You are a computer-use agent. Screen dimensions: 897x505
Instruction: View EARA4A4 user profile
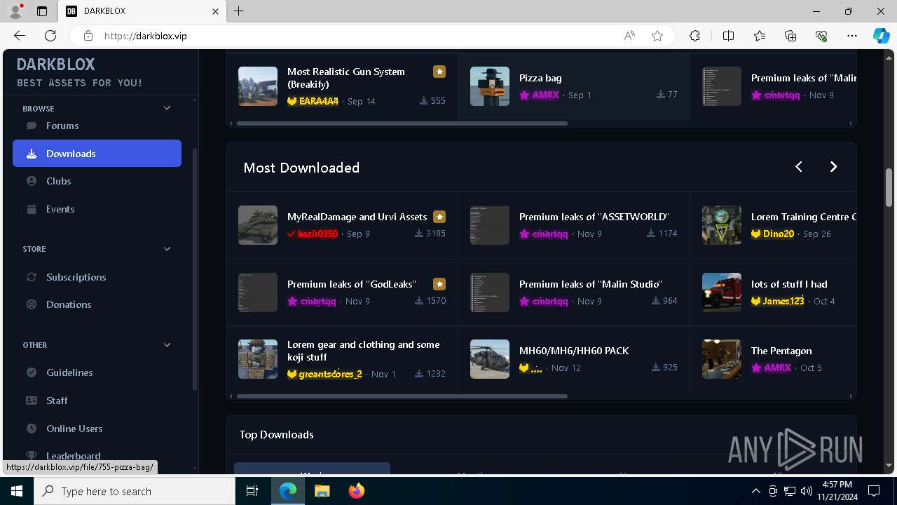pos(318,101)
